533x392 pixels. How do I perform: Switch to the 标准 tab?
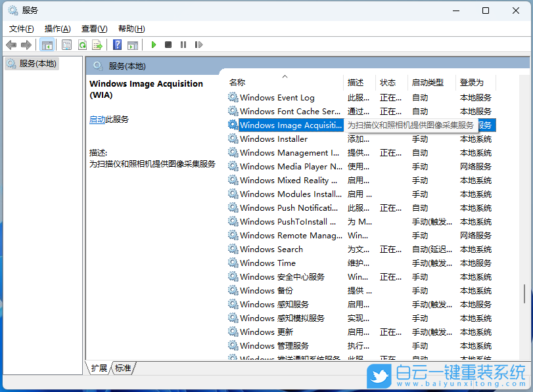(x=122, y=368)
